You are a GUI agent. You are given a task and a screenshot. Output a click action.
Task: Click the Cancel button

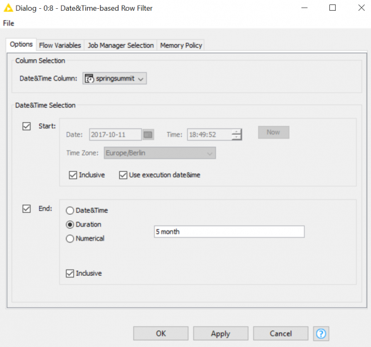[x=281, y=334]
